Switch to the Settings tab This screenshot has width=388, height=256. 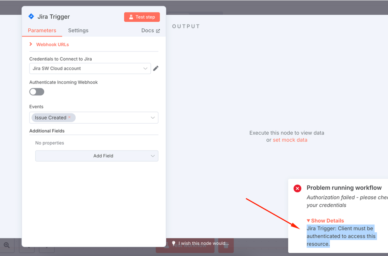pyautogui.click(x=78, y=30)
